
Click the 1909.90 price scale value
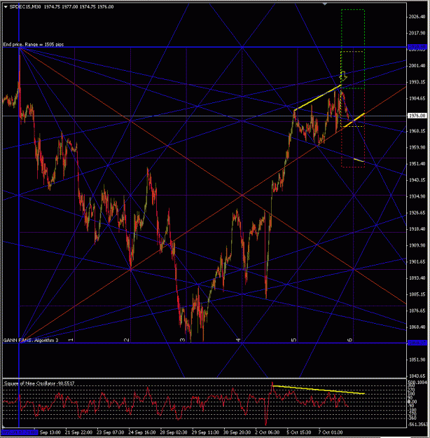(417, 245)
